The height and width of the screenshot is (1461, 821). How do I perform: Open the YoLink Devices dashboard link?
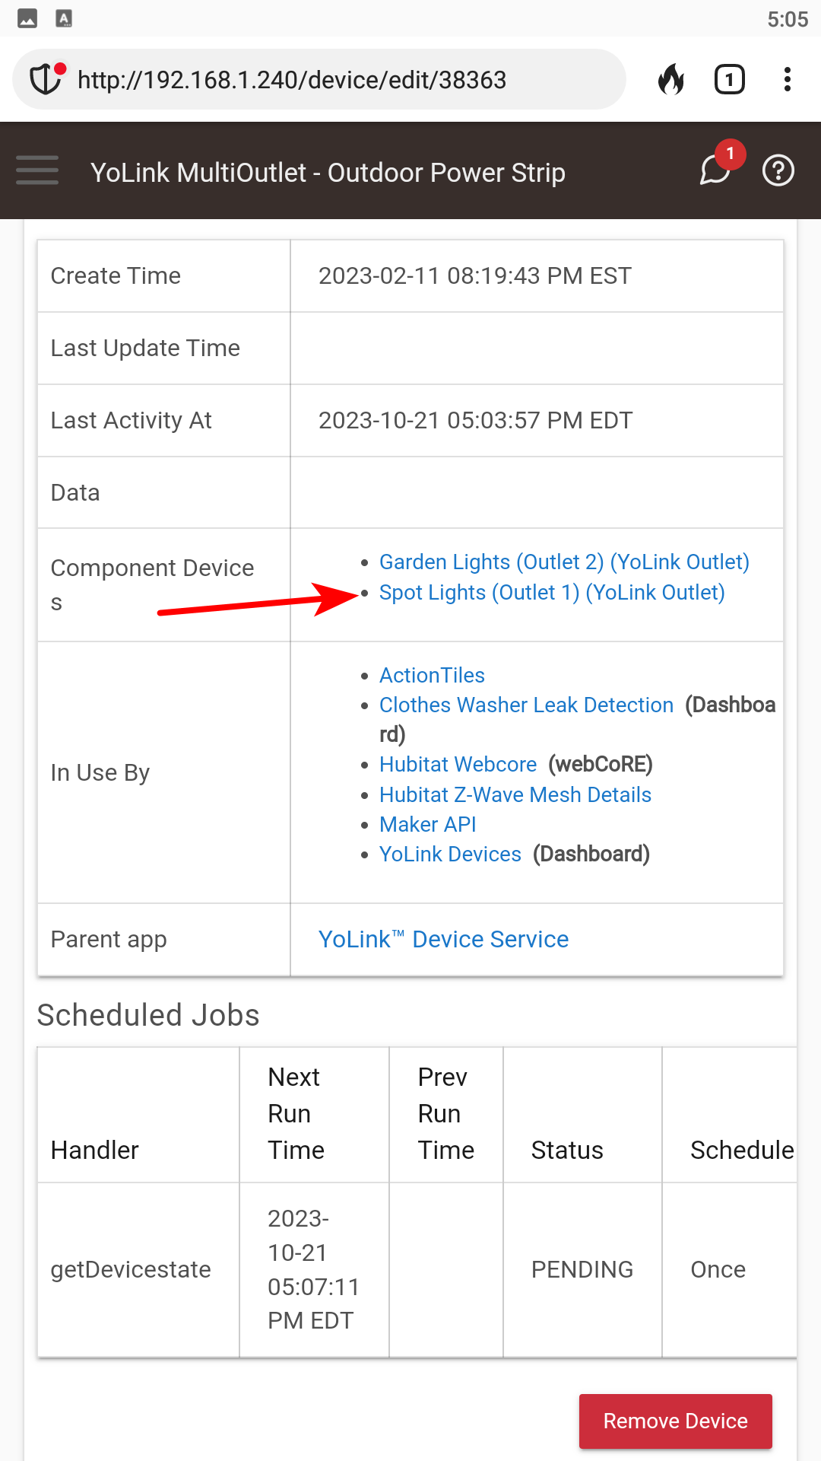450,855
